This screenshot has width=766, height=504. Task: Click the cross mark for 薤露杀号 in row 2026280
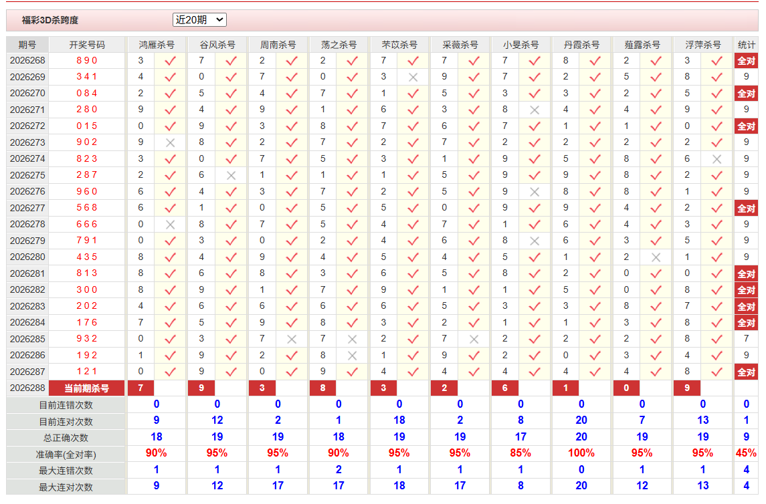(656, 257)
